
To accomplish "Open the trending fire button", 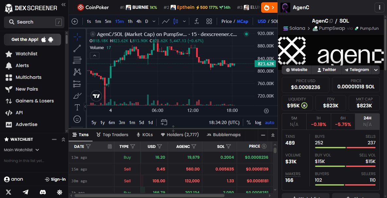I will (269, 8).
